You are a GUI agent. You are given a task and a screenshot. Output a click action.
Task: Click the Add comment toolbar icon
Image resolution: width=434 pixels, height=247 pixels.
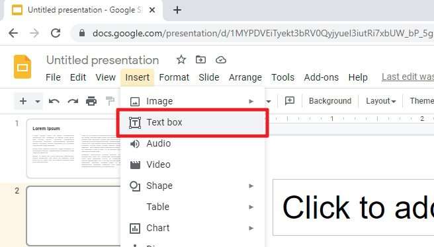[x=290, y=101]
